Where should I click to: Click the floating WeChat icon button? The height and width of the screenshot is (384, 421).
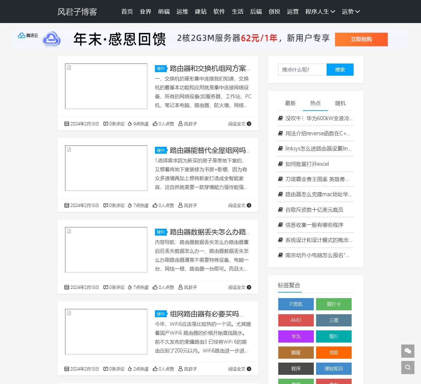tap(408, 351)
